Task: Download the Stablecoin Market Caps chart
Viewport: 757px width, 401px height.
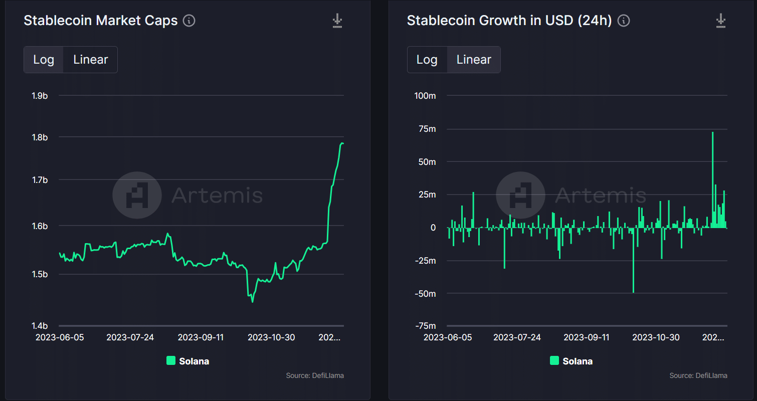Action: tap(337, 21)
